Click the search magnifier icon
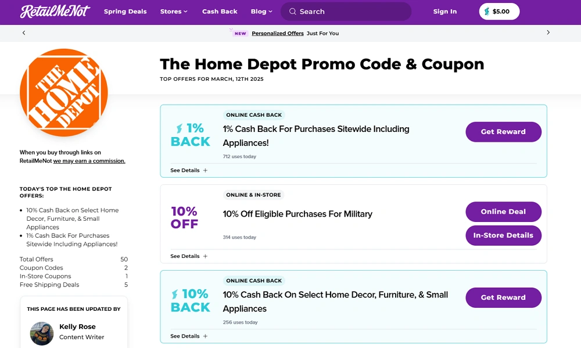The image size is (581, 348). pyautogui.click(x=292, y=11)
